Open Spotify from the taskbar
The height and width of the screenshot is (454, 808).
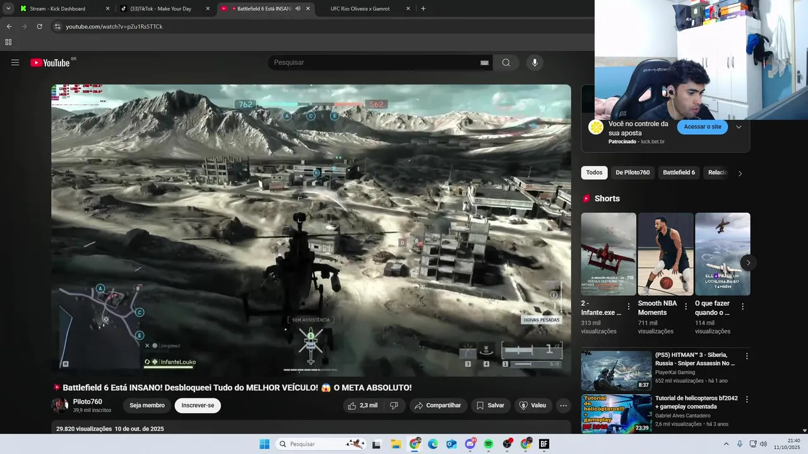coord(489,444)
